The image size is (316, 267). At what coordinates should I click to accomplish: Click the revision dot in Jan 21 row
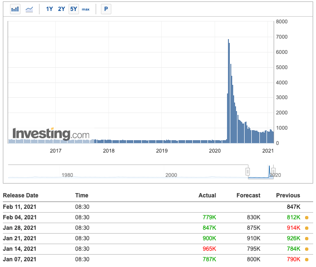tap(307, 239)
